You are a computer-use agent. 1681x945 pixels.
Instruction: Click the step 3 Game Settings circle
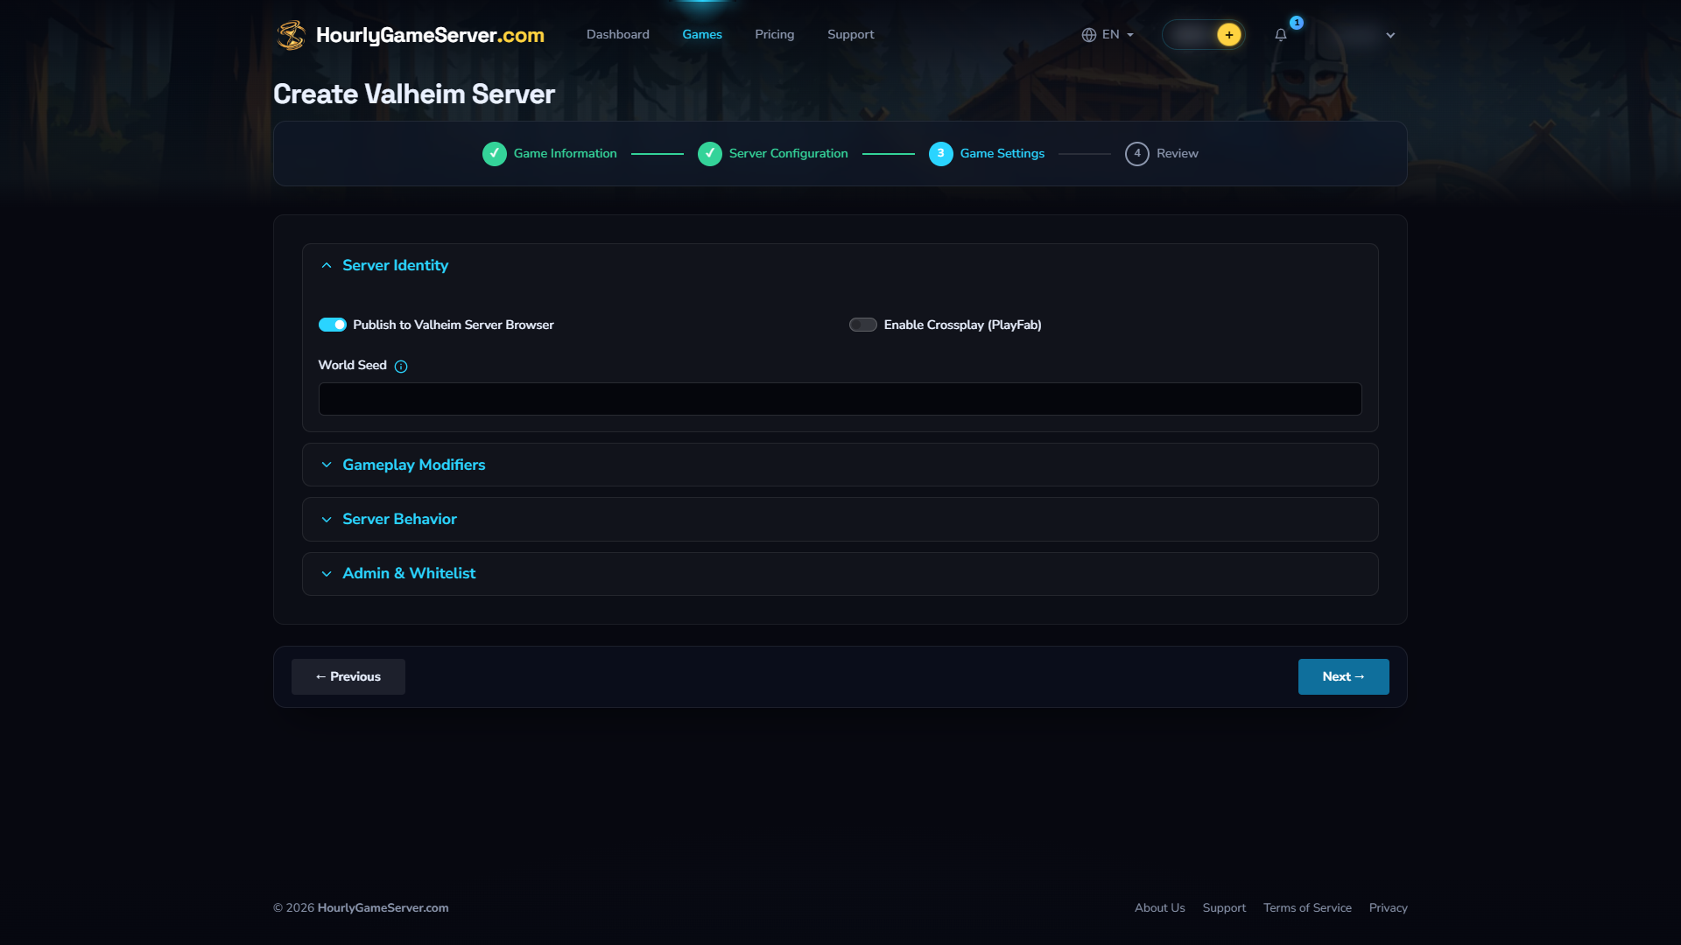click(x=941, y=154)
